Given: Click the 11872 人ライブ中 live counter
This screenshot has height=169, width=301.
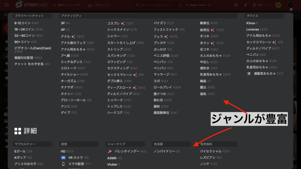Looking at the screenshot, I should (67, 5).
